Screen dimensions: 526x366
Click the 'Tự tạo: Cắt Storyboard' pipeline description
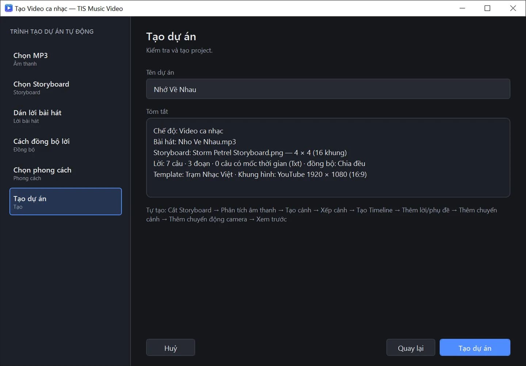click(x=321, y=215)
